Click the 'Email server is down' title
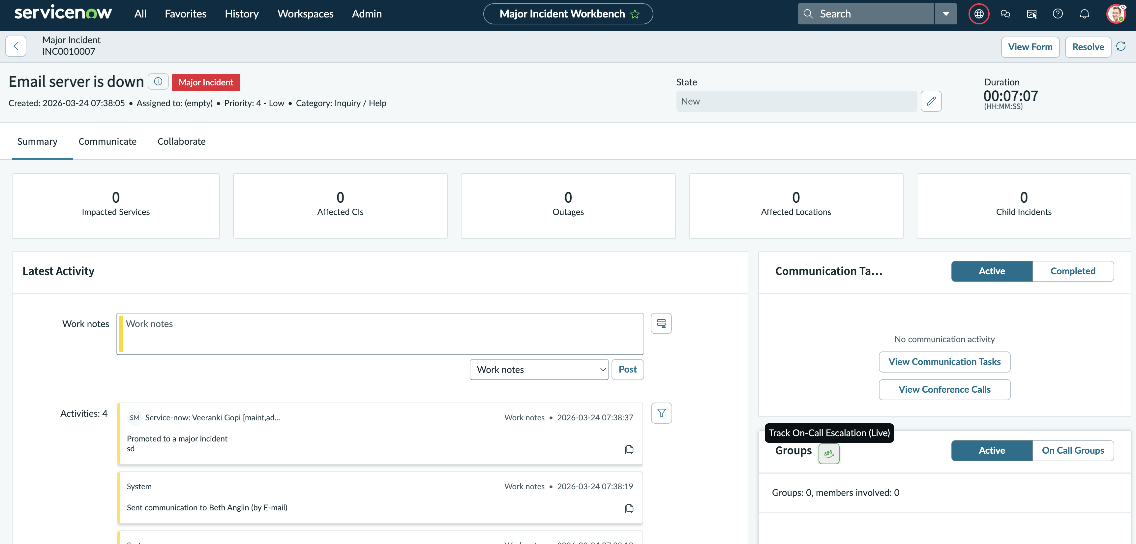 click(x=76, y=82)
